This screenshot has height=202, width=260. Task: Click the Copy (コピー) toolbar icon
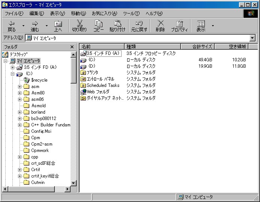click(99, 24)
